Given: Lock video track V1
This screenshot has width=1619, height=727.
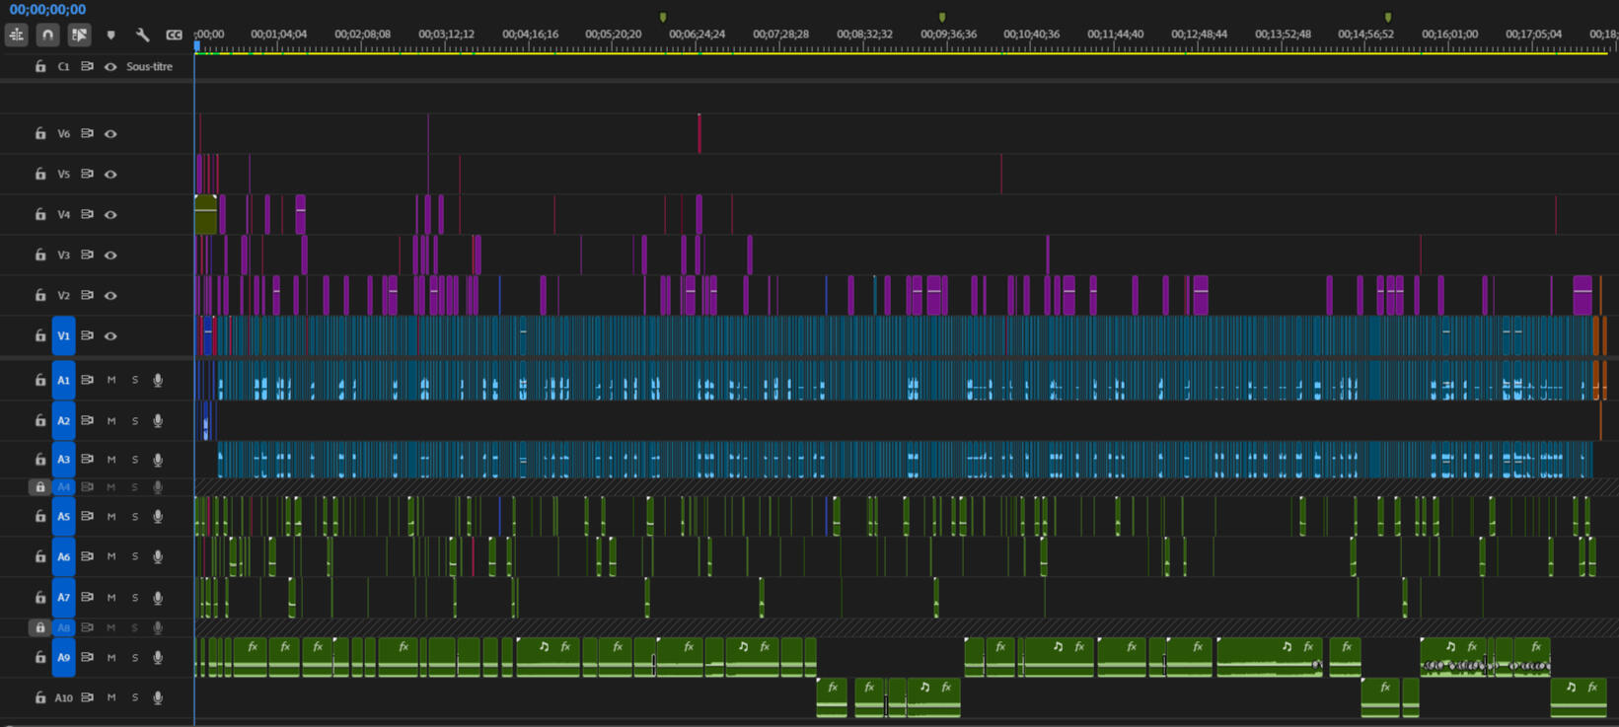Looking at the screenshot, I should point(40,335).
